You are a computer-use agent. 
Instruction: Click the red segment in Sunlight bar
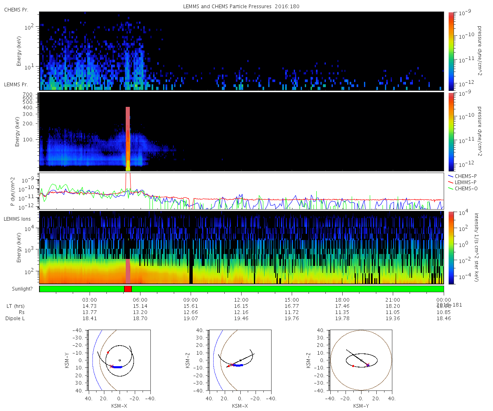(128, 289)
